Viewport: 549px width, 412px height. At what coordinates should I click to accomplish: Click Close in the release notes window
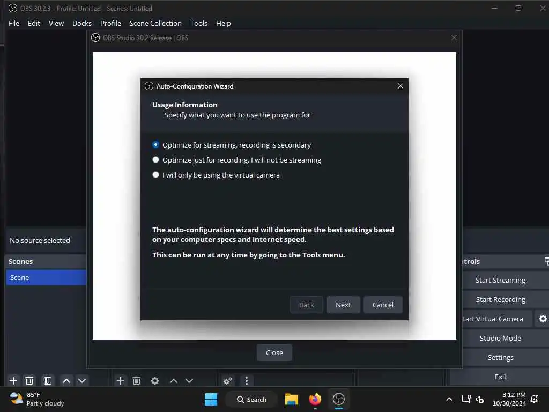point(274,352)
